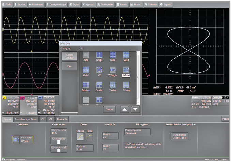Click Cancel in the Select Grid dialog
The image size is (231, 162).
click(x=110, y=109)
